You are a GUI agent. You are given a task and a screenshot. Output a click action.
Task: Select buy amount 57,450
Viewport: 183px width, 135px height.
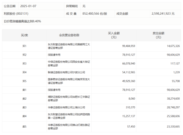click(x=131, y=127)
